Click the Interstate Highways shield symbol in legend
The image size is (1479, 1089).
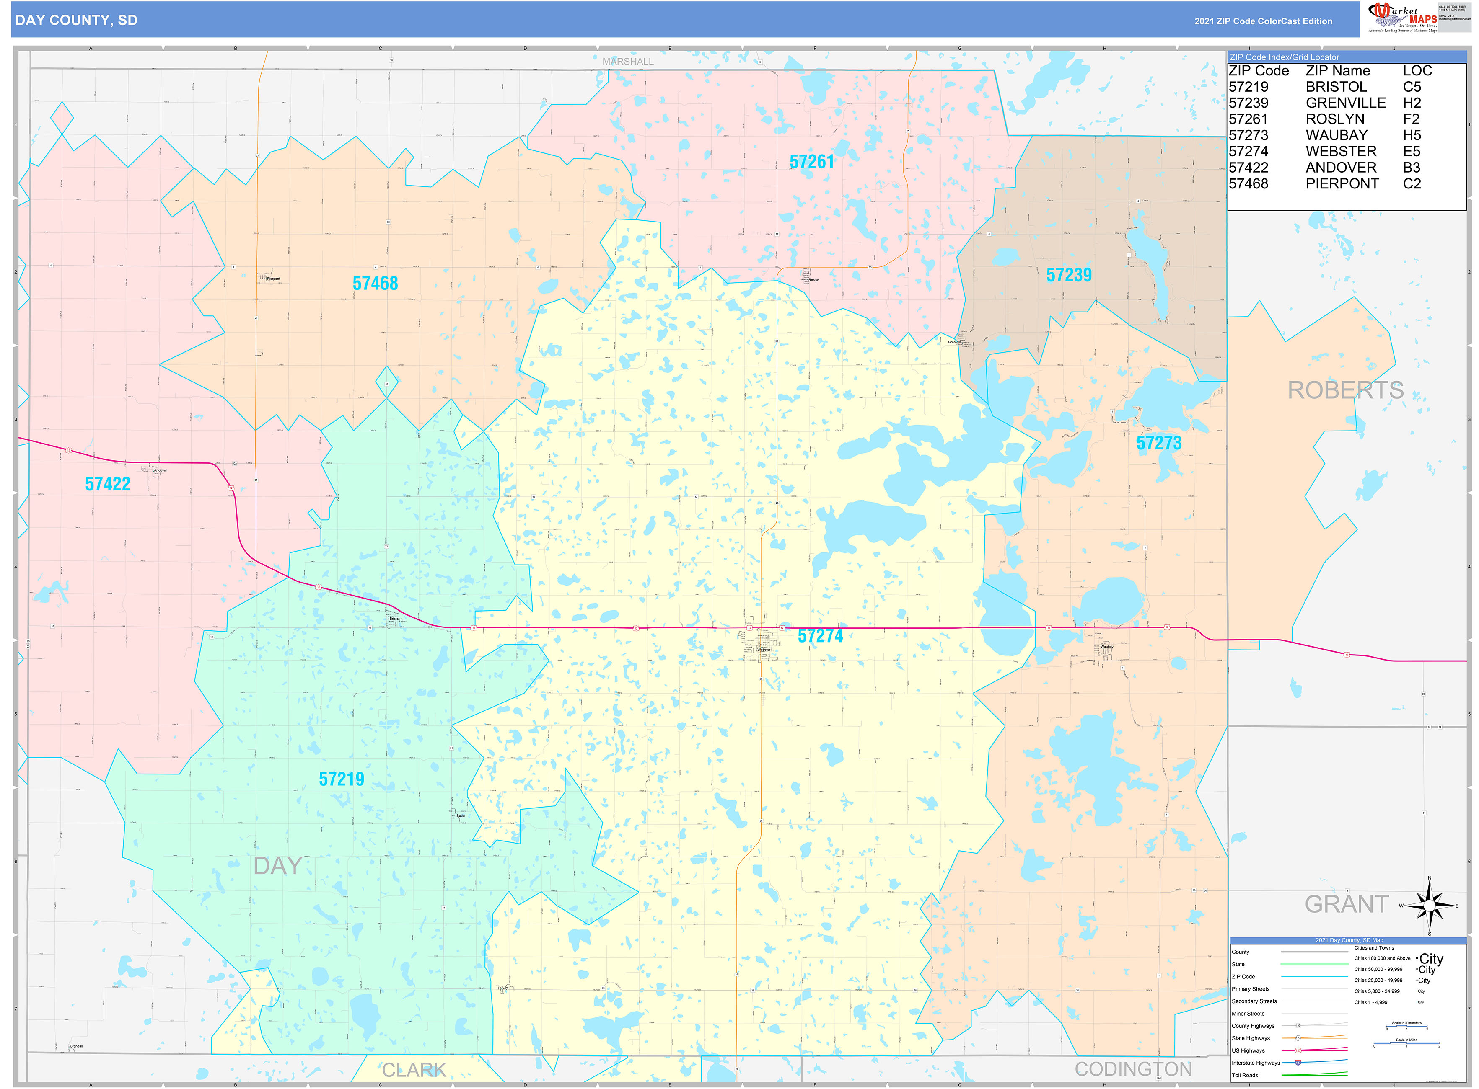click(x=1298, y=1062)
